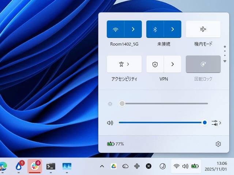Open the terminal app on taskbar
The height and width of the screenshot is (175, 234).
51,166
